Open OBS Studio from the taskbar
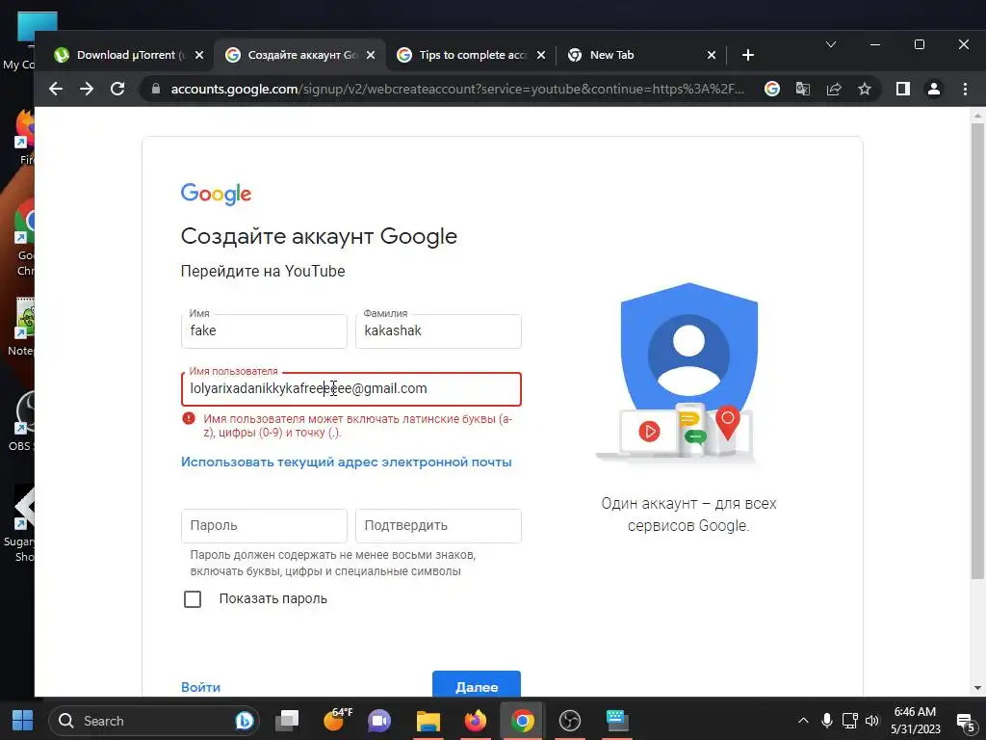 [x=570, y=721]
